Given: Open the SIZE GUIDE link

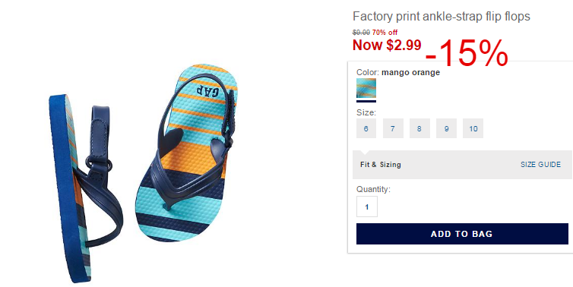Looking at the screenshot, I should click(x=540, y=165).
